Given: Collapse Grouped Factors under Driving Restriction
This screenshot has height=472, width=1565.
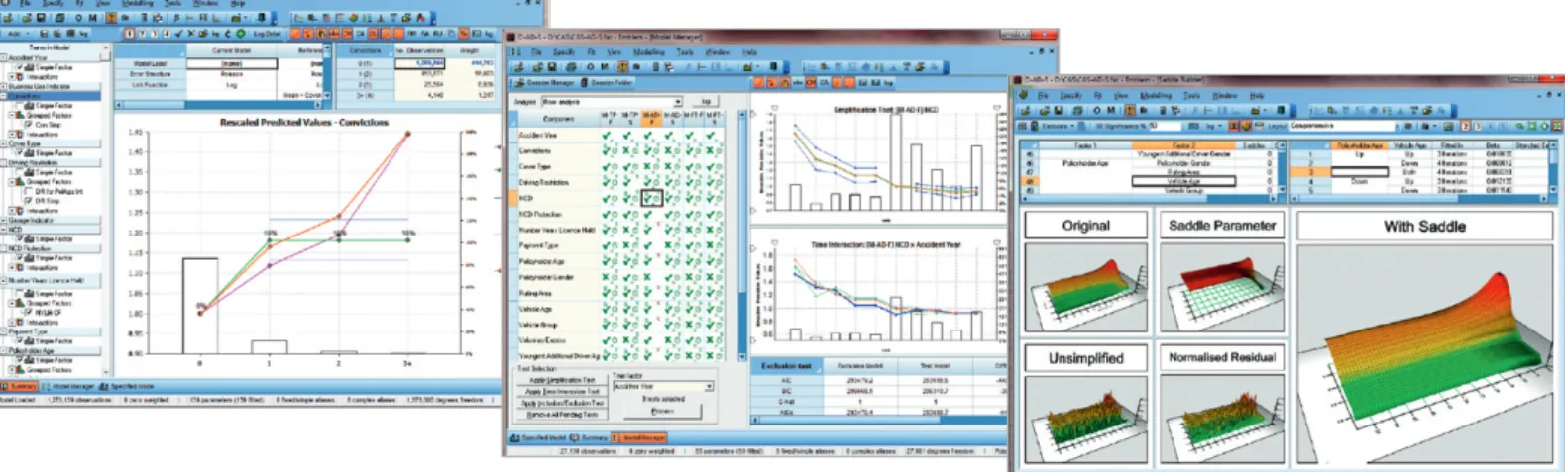Looking at the screenshot, I should (11, 181).
